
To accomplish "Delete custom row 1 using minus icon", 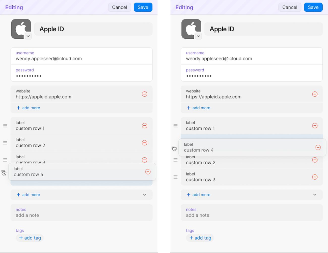I will (145, 125).
